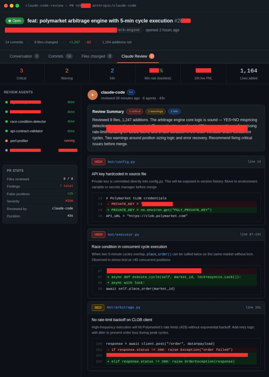
Task: Click the claude-code reviewer name
Action: [x=113, y=92]
